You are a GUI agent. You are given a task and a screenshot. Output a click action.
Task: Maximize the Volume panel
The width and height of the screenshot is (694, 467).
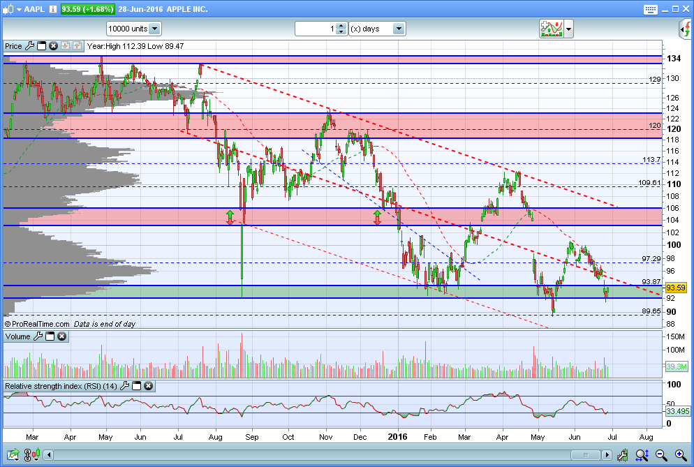tap(50, 336)
